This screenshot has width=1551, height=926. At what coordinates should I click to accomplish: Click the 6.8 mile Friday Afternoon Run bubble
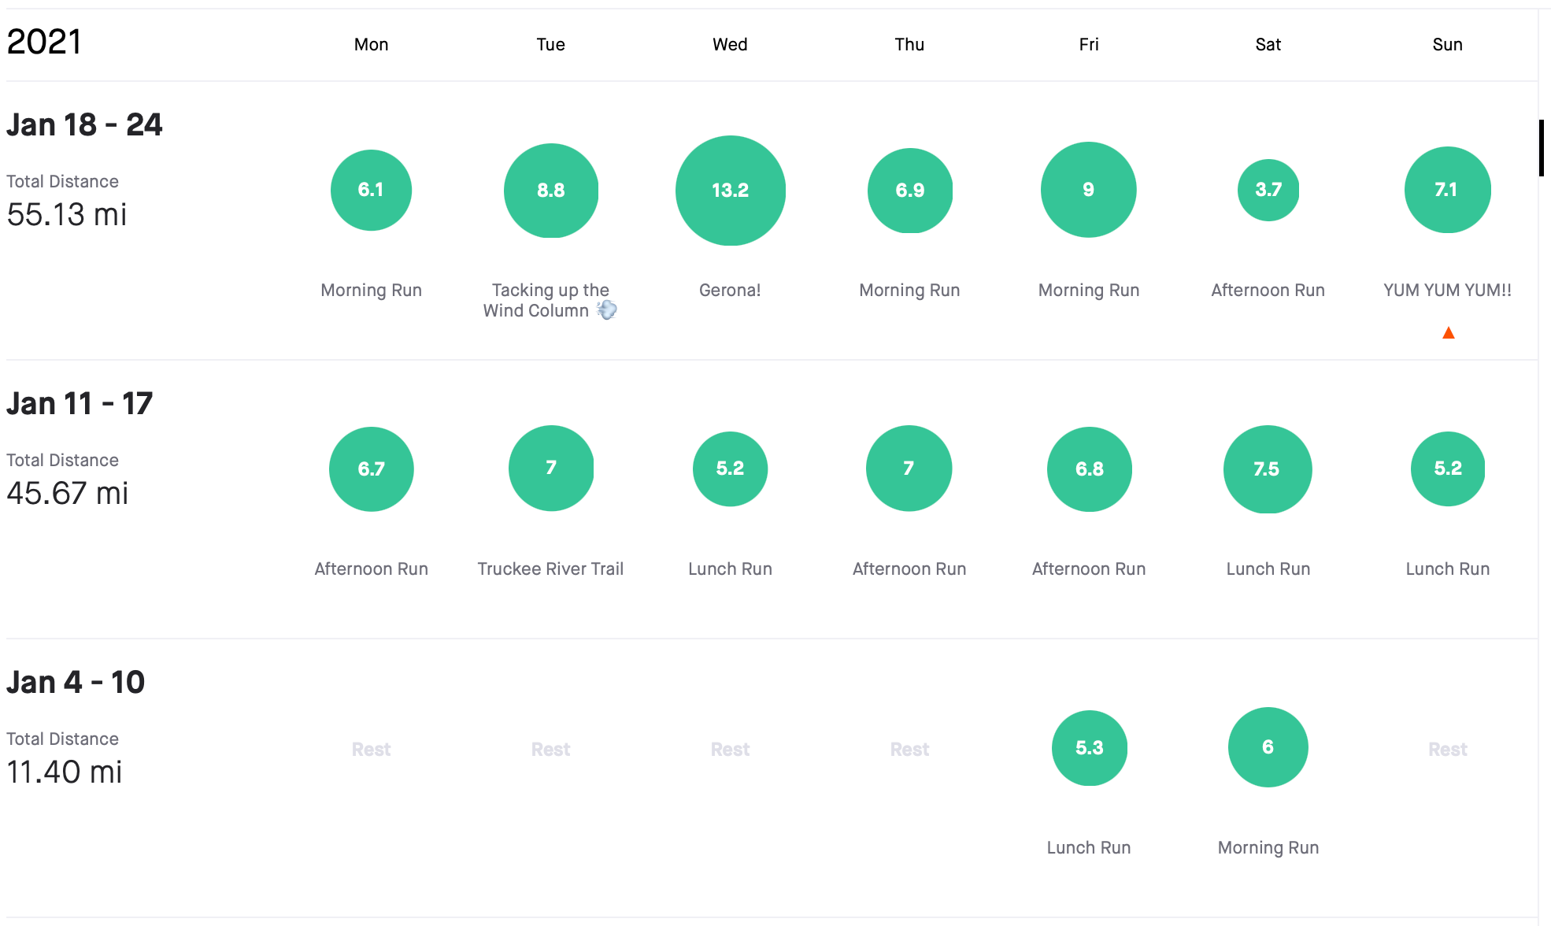1089,469
